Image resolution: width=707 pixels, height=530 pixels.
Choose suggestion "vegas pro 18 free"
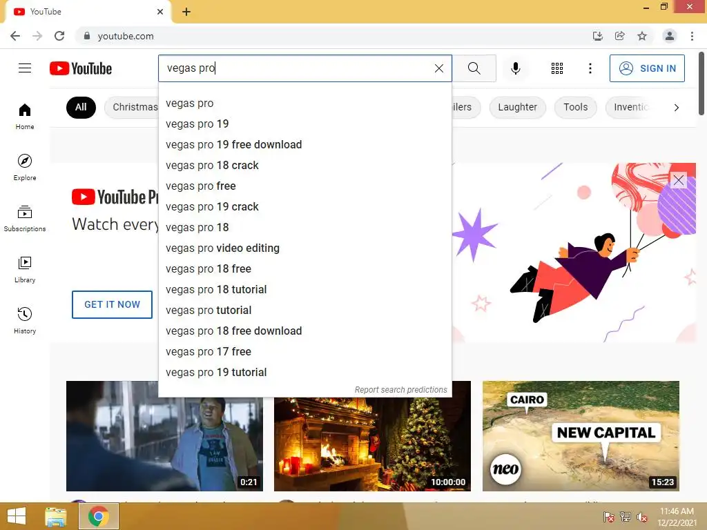click(x=305, y=269)
